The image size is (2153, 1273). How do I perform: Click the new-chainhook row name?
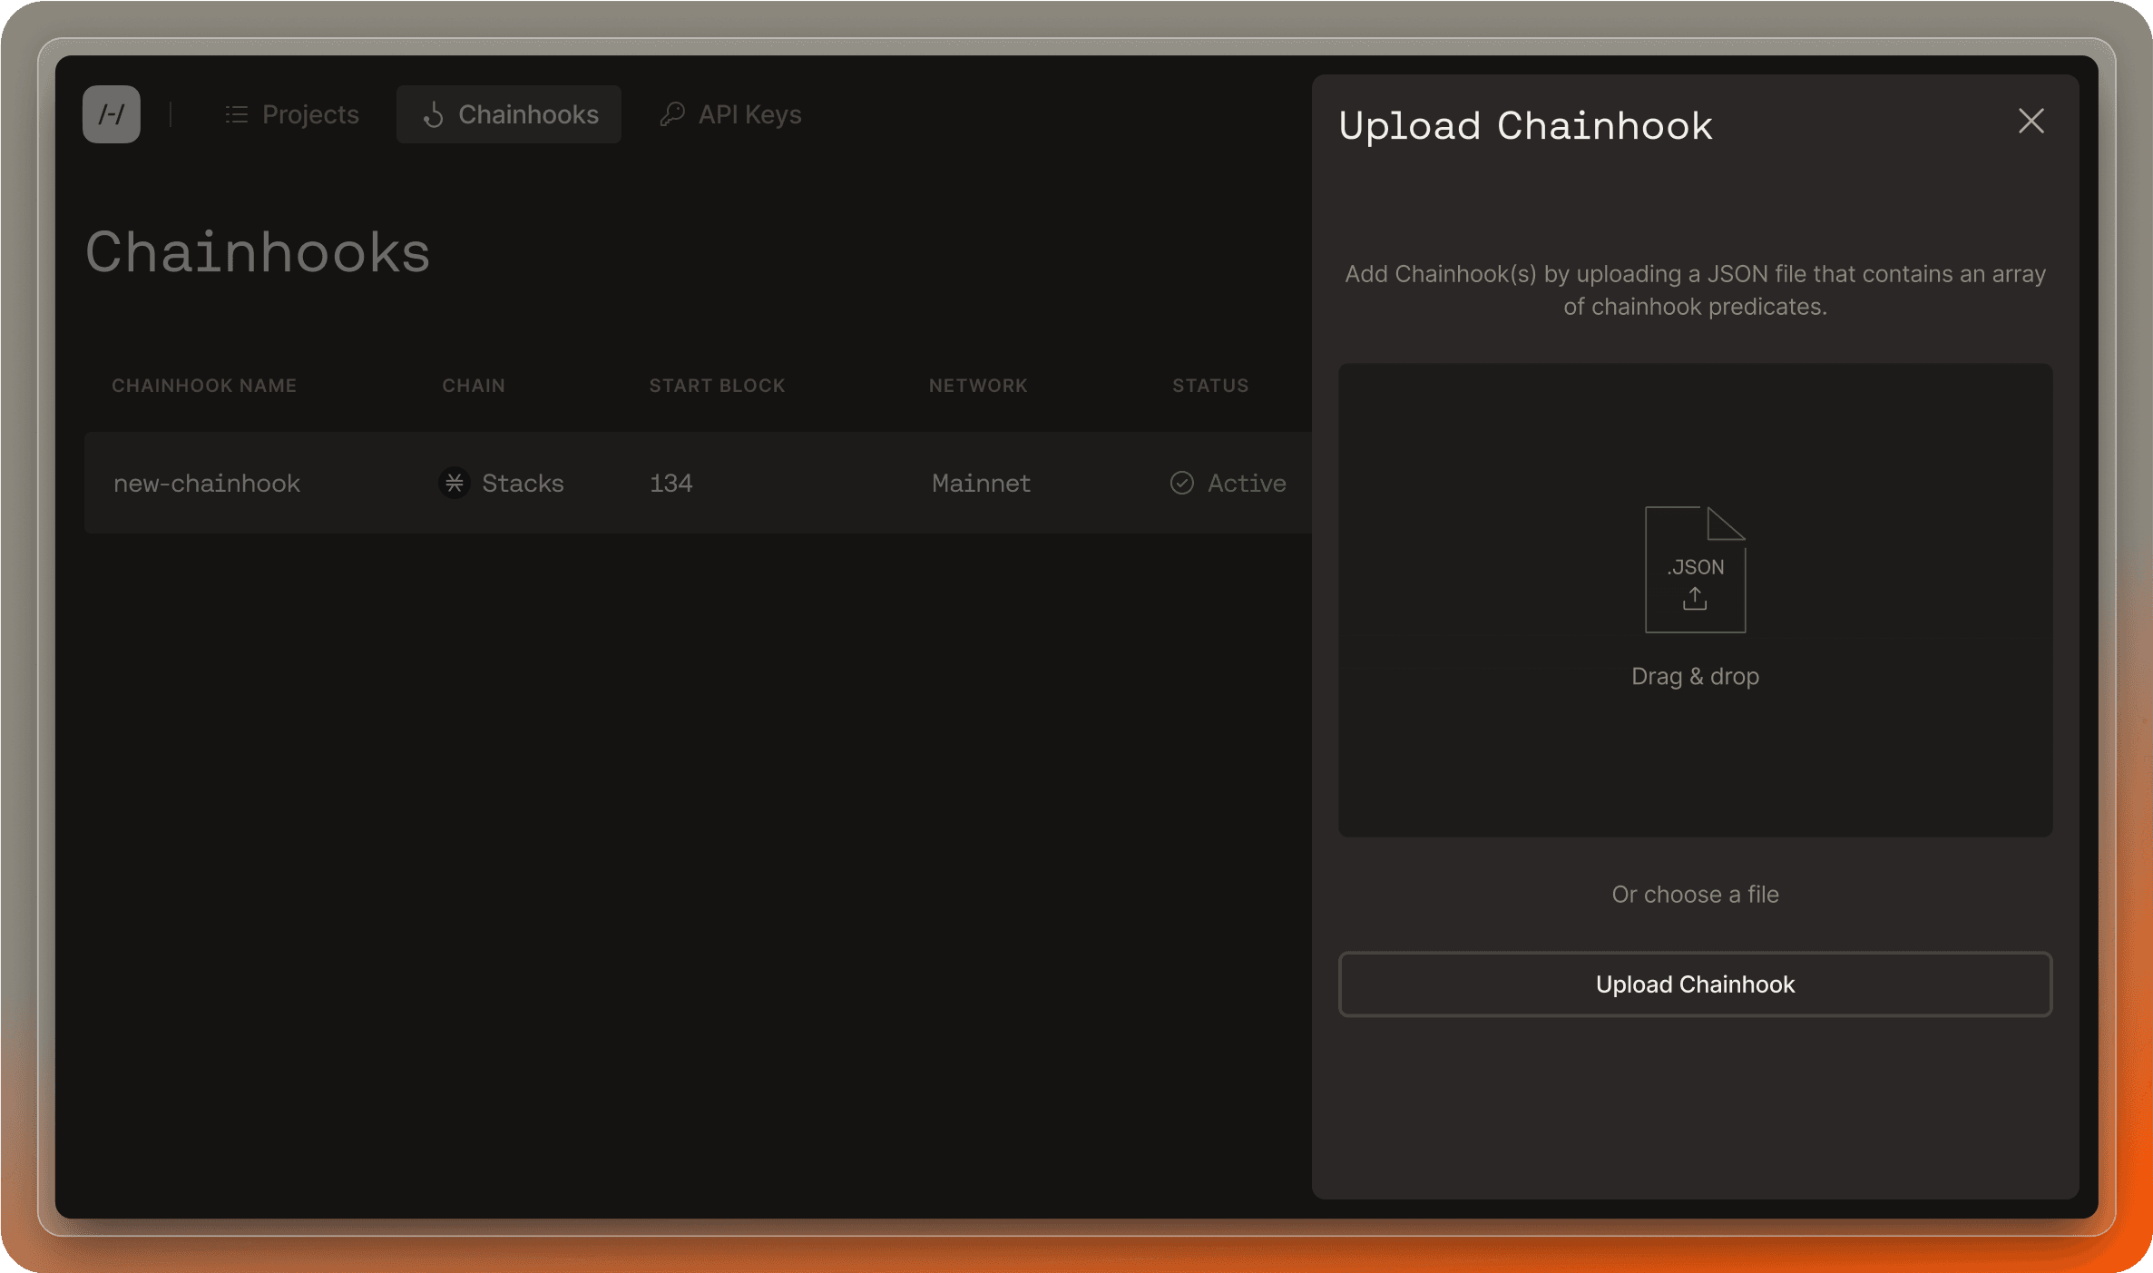coord(207,483)
